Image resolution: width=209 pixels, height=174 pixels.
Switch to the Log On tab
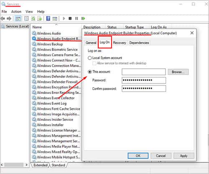(104, 42)
